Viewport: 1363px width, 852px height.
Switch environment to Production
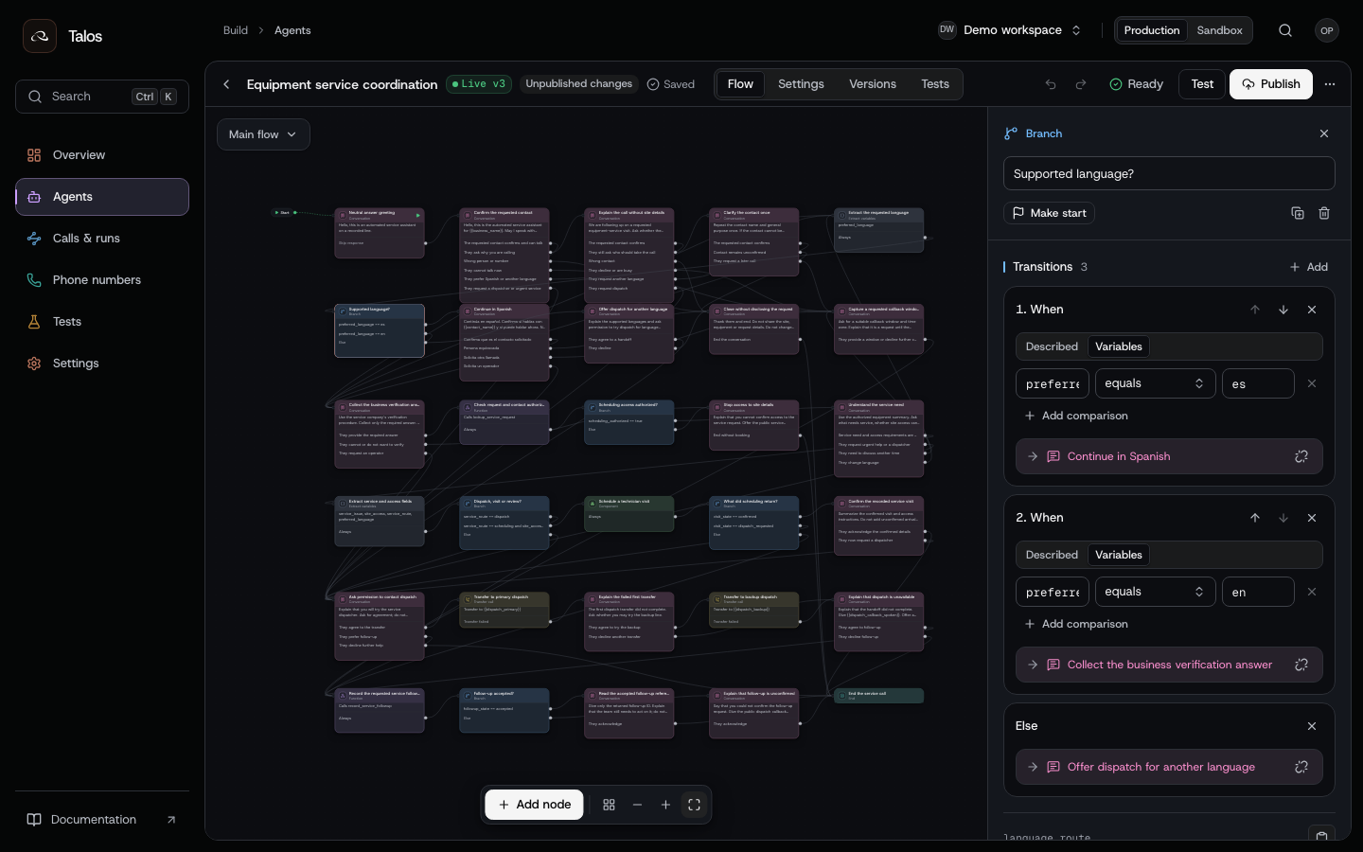click(x=1152, y=30)
